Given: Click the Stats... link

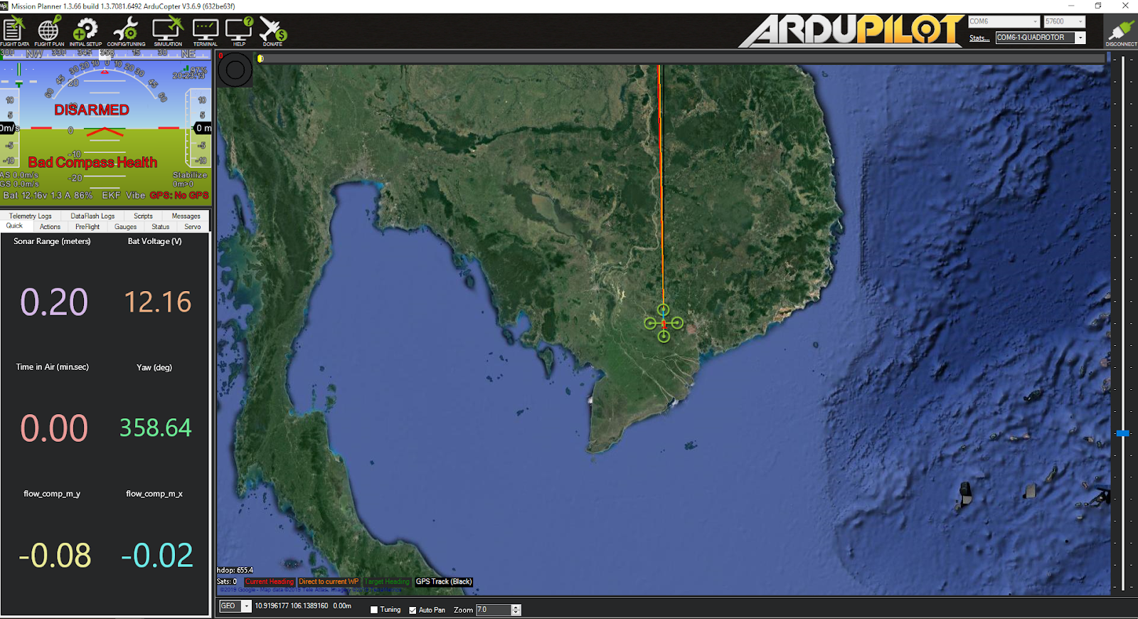Looking at the screenshot, I should pyautogui.click(x=979, y=38).
